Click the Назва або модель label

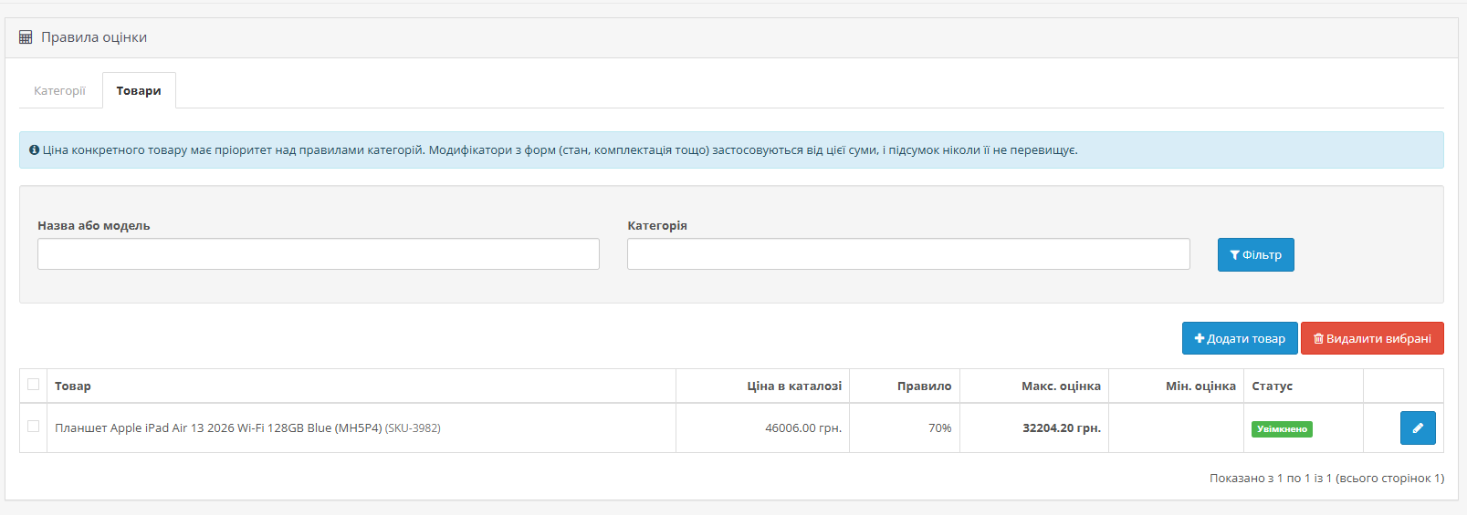(x=94, y=226)
